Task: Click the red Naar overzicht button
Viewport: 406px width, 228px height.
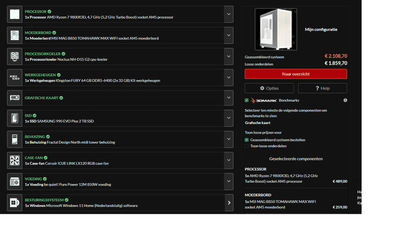Action: coord(296,74)
